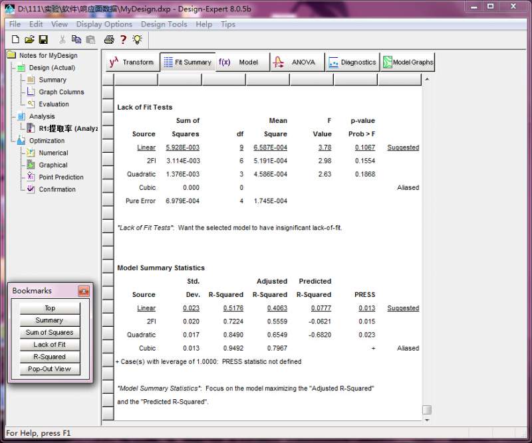The image size is (532, 443).
Task: Click the Pop-Out View button
Action: click(x=49, y=369)
